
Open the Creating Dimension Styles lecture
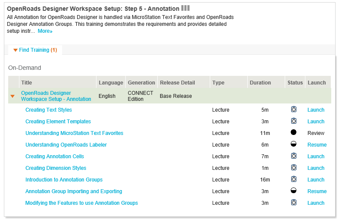(x=56, y=168)
